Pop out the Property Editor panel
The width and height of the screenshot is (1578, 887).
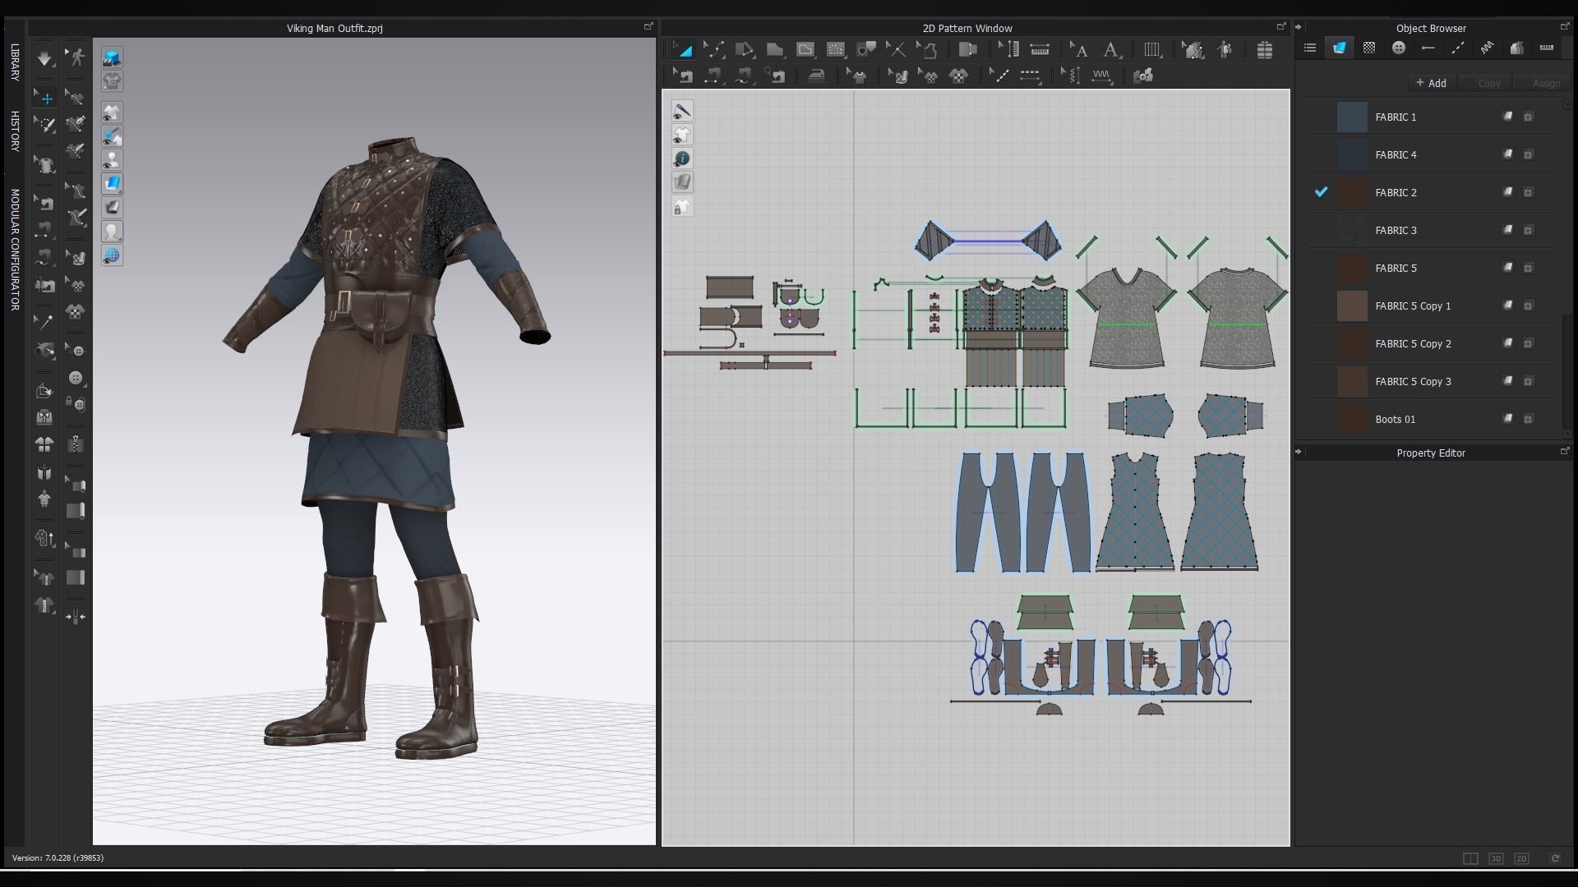[x=1565, y=451]
